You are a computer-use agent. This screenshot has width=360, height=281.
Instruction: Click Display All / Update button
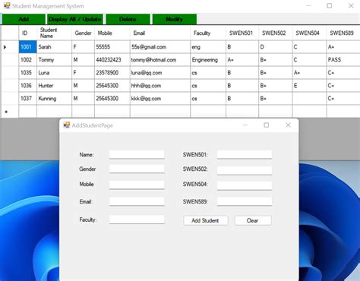pos(74,19)
